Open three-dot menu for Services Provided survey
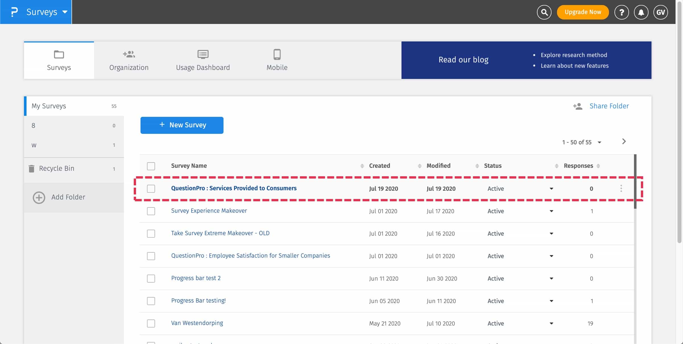The width and height of the screenshot is (683, 344). [x=621, y=188]
